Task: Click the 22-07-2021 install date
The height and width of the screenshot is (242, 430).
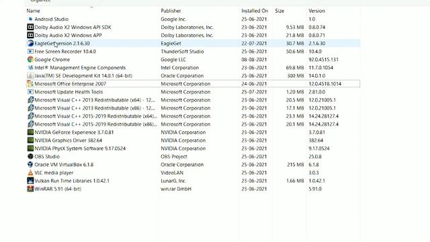Action: click(x=254, y=43)
